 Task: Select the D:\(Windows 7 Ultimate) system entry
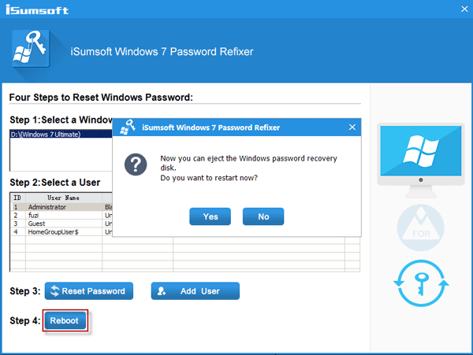point(61,135)
